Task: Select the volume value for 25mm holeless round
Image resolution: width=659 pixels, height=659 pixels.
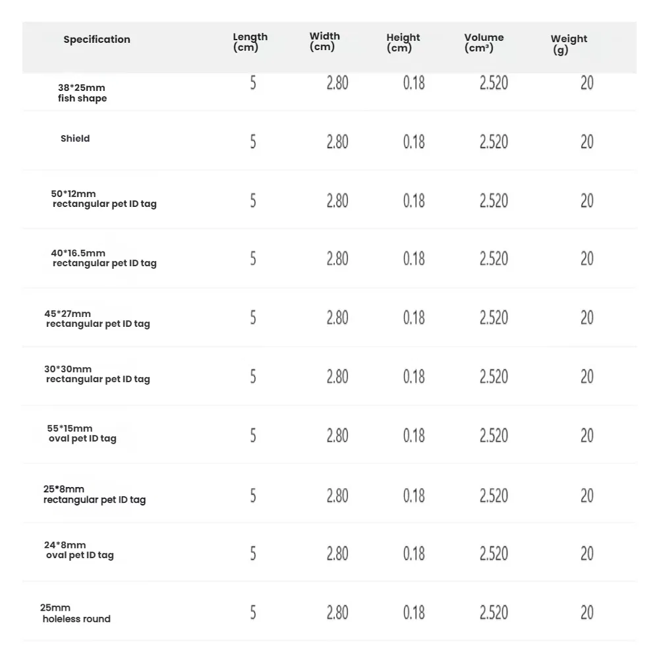Action: [494, 613]
